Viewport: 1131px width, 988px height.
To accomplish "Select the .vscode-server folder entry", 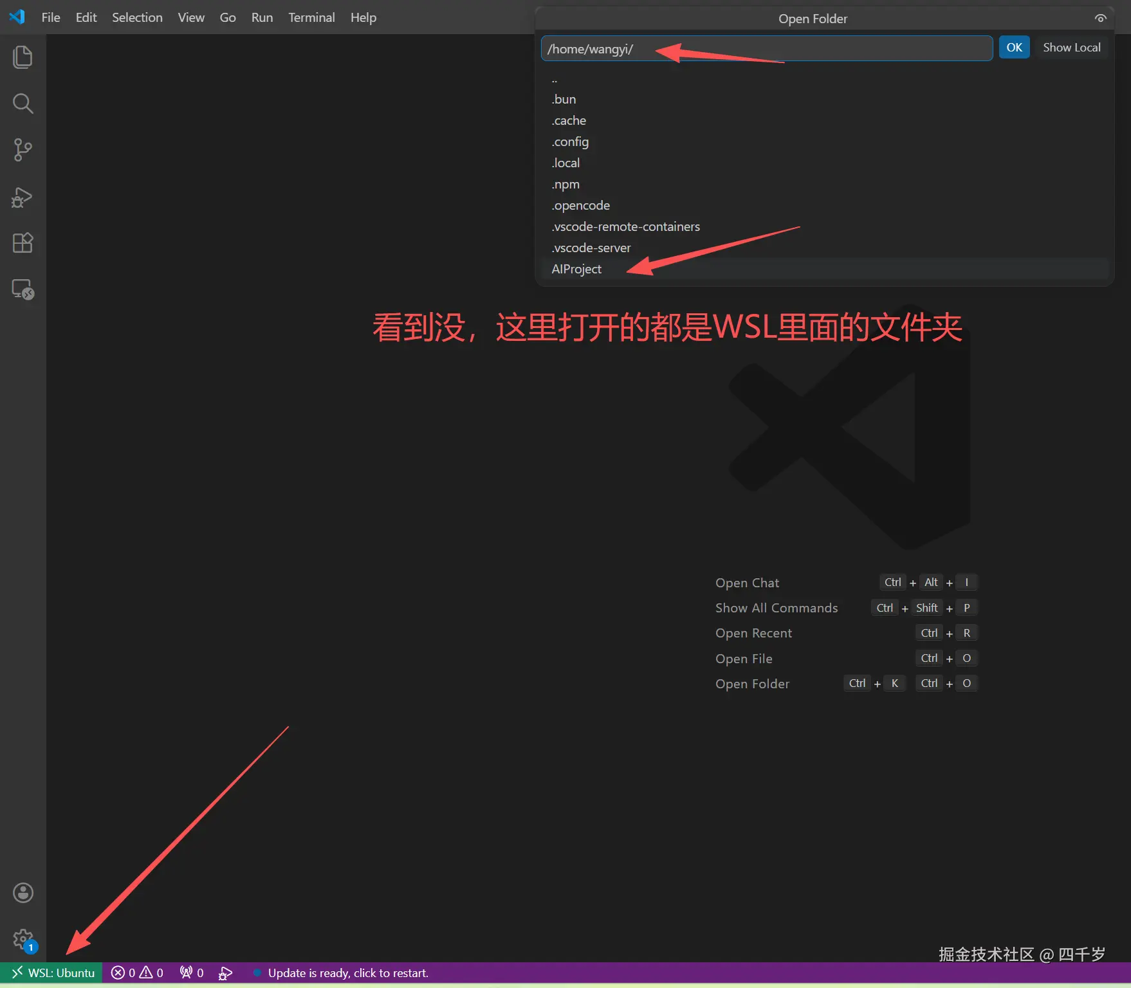I will point(824,248).
